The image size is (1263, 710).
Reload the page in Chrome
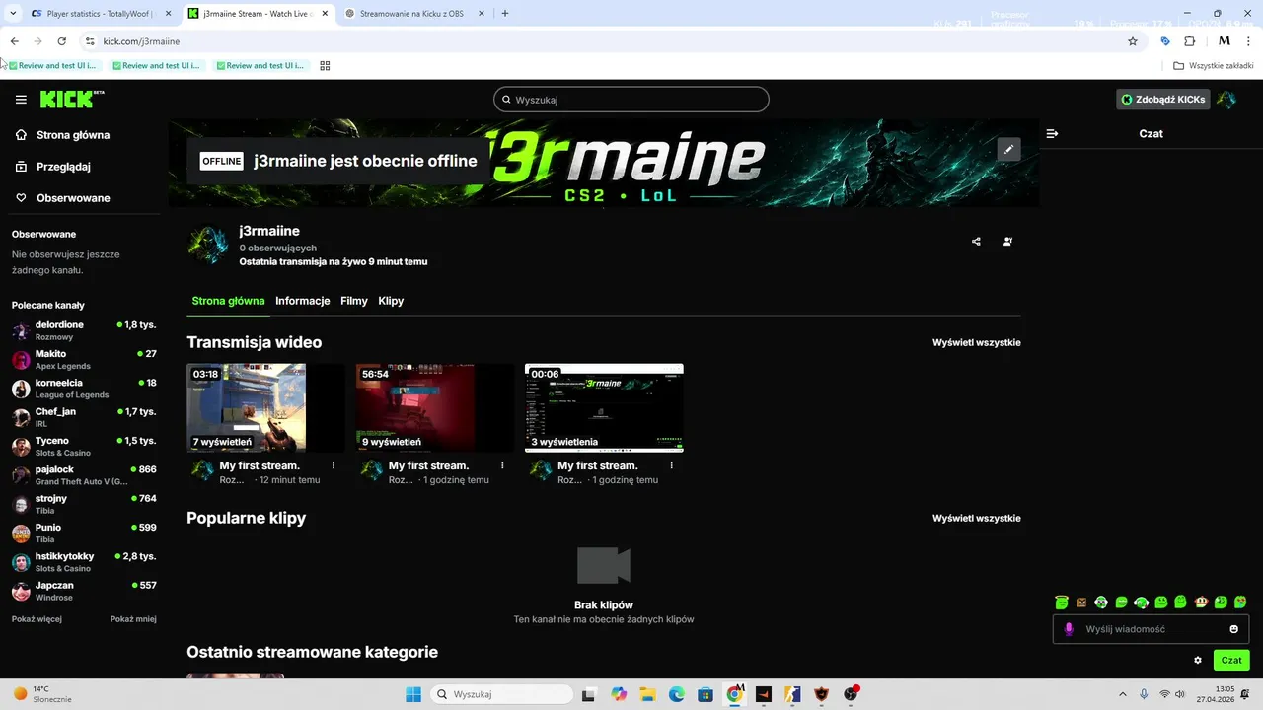coord(61,41)
